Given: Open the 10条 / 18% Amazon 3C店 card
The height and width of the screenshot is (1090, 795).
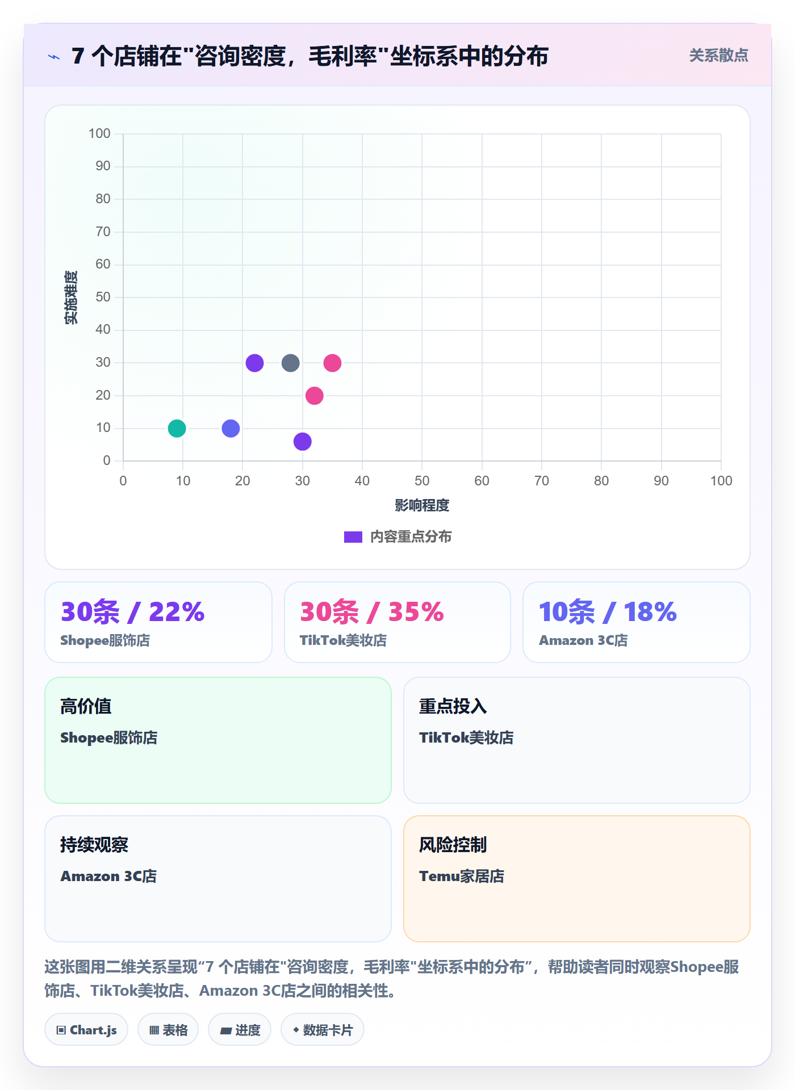Looking at the screenshot, I should [x=637, y=622].
